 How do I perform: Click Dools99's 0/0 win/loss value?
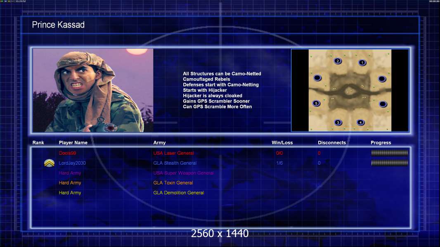point(279,153)
